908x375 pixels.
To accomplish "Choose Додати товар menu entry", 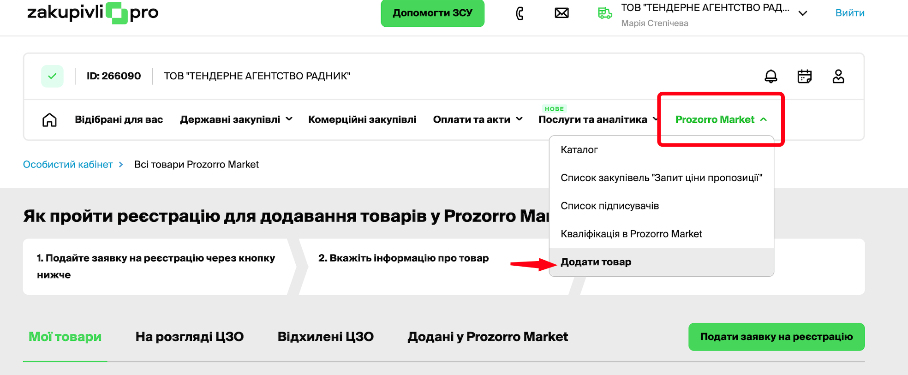I will click(596, 262).
